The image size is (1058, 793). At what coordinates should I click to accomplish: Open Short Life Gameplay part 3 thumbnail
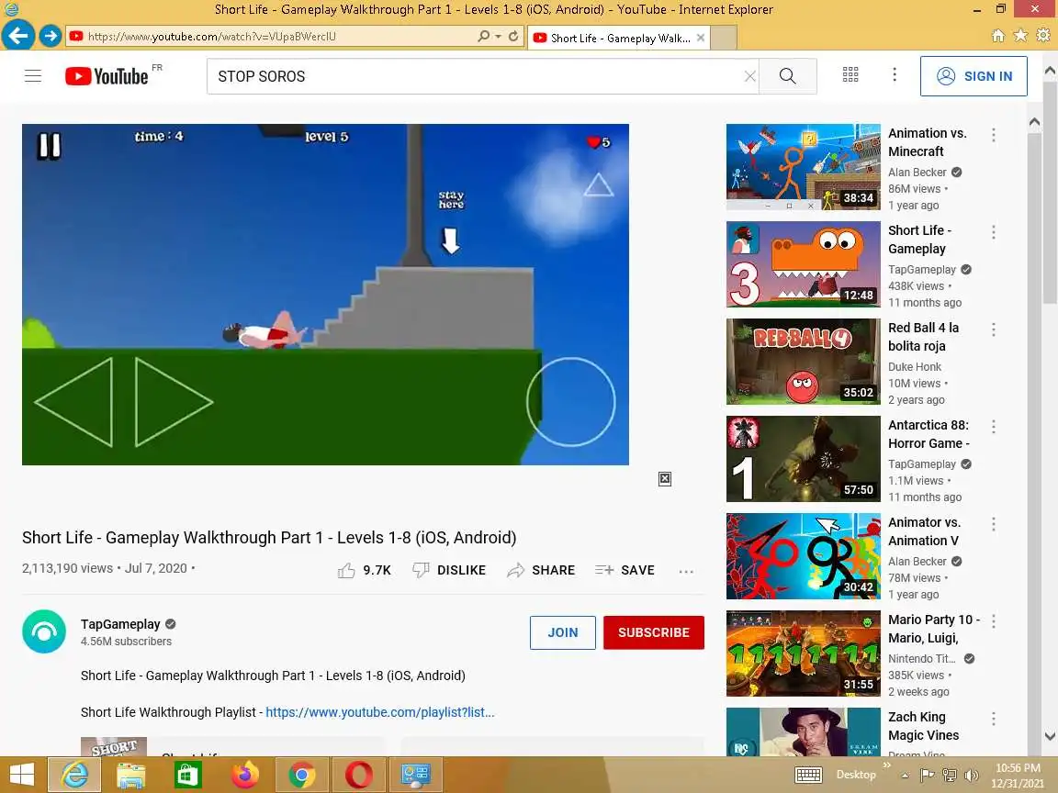[x=803, y=264]
